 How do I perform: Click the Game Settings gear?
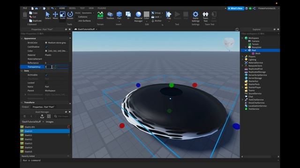[195, 17]
